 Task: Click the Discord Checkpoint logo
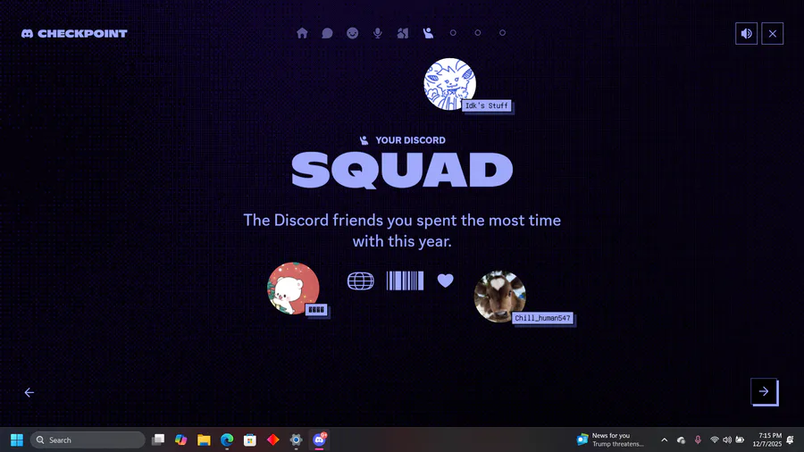(x=74, y=33)
